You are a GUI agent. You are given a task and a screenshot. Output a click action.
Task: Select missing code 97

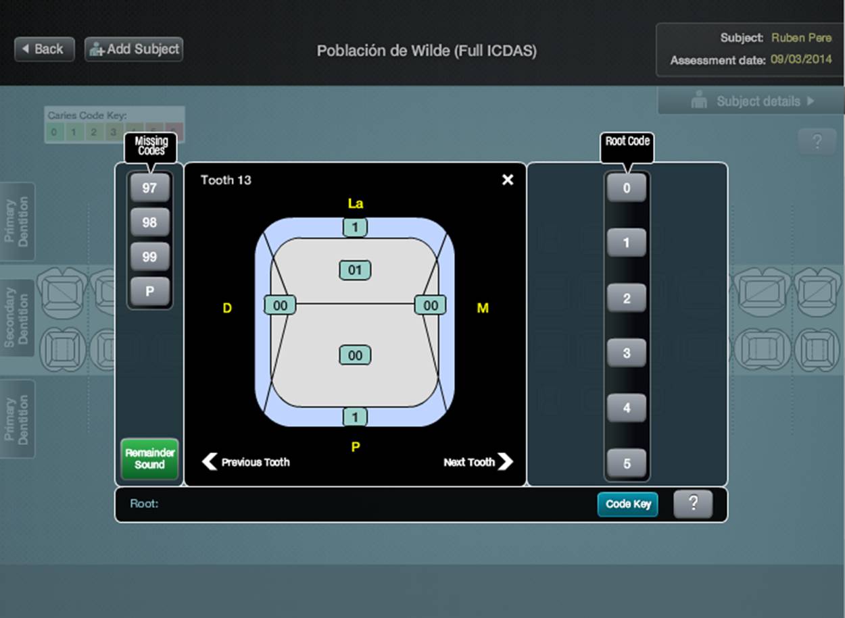point(149,187)
